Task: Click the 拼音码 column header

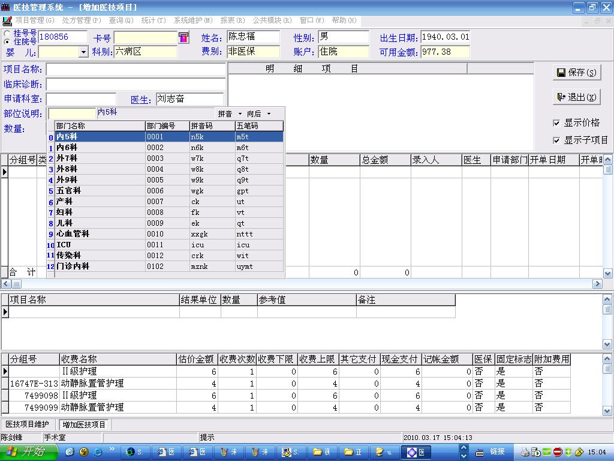Action: point(212,126)
